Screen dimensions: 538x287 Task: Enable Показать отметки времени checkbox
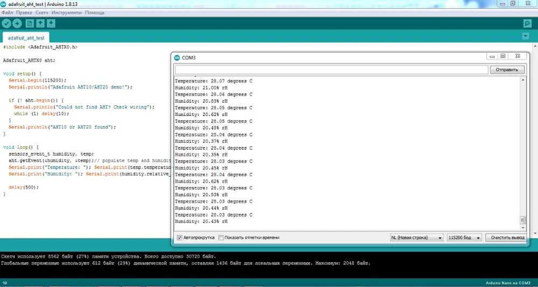point(221,238)
